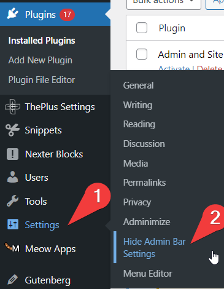The height and width of the screenshot is (289, 224).
Task: Click the Users person icon
Action: click(13, 177)
